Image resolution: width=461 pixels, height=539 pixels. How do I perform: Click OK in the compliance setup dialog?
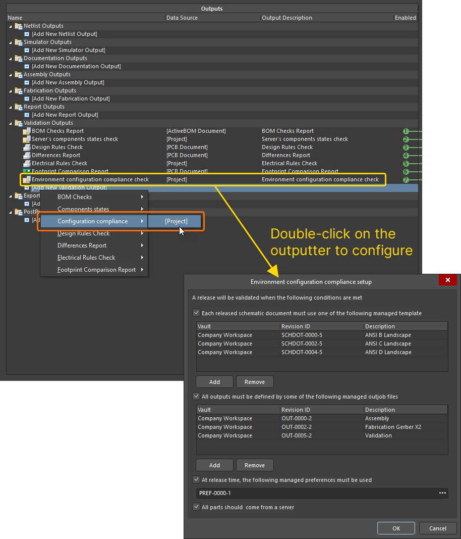(396, 528)
